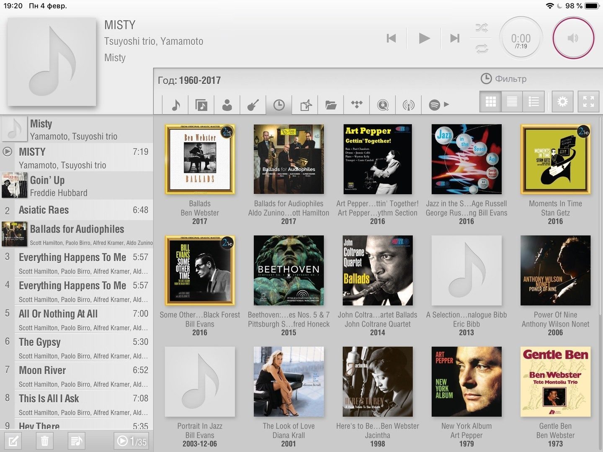
Task: Select the tracks (music note) tab
Action: 176,105
